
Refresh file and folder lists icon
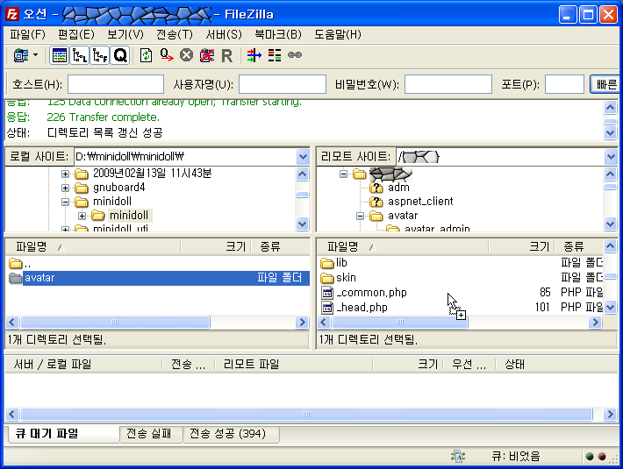(147, 55)
